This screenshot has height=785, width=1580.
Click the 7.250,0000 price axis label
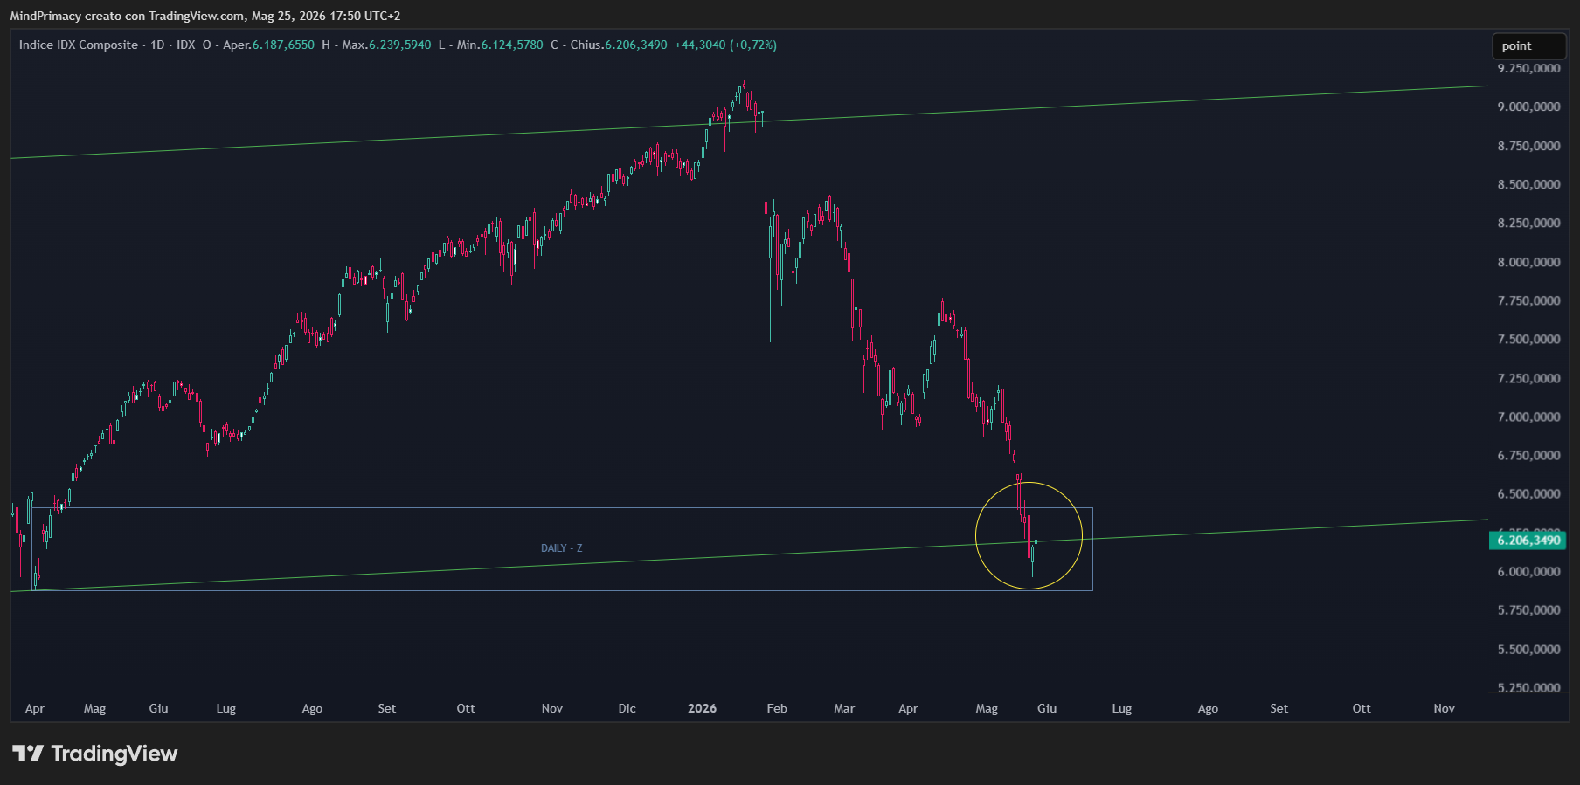pyautogui.click(x=1528, y=378)
